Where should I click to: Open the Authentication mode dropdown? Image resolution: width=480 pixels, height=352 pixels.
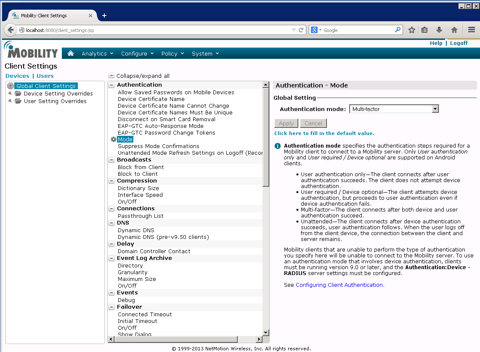coord(435,109)
